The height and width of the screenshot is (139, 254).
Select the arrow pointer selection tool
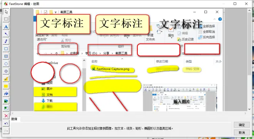pyautogui.click(x=6, y=12)
